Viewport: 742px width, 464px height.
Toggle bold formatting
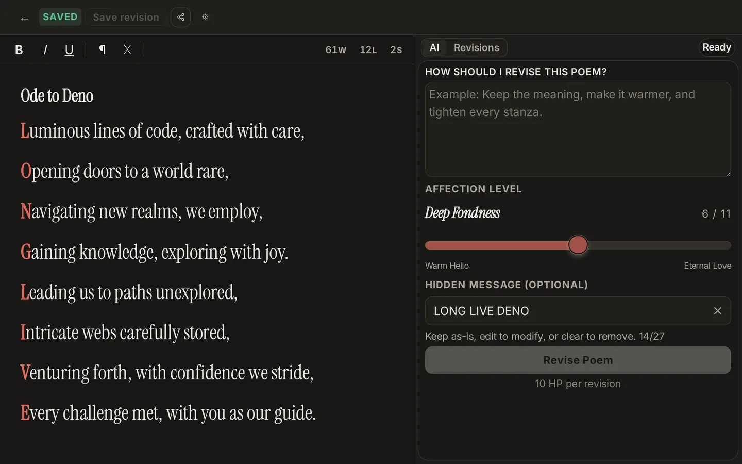tap(19, 49)
